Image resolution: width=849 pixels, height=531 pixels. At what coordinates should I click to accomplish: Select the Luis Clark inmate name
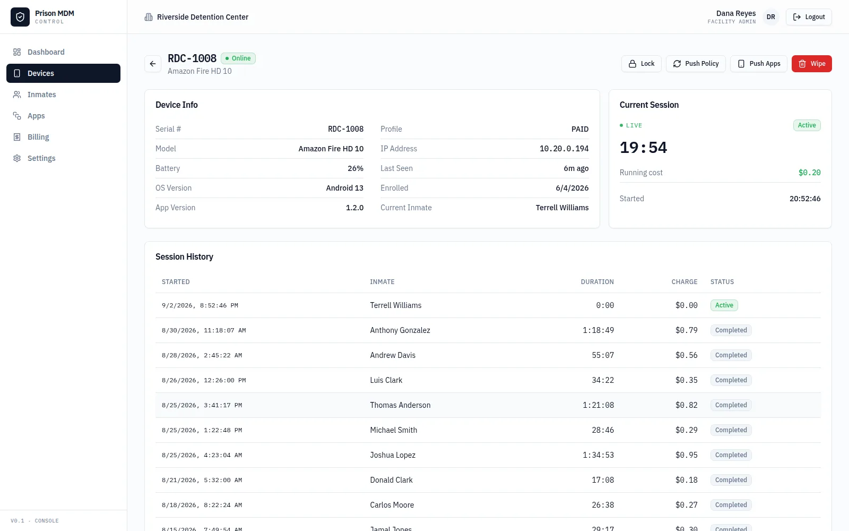click(x=386, y=380)
